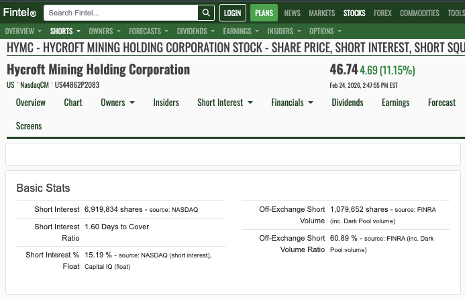This screenshot has width=465, height=297.
Task: Click the Feb 24, 2026 timestamp
Action: click(364, 85)
